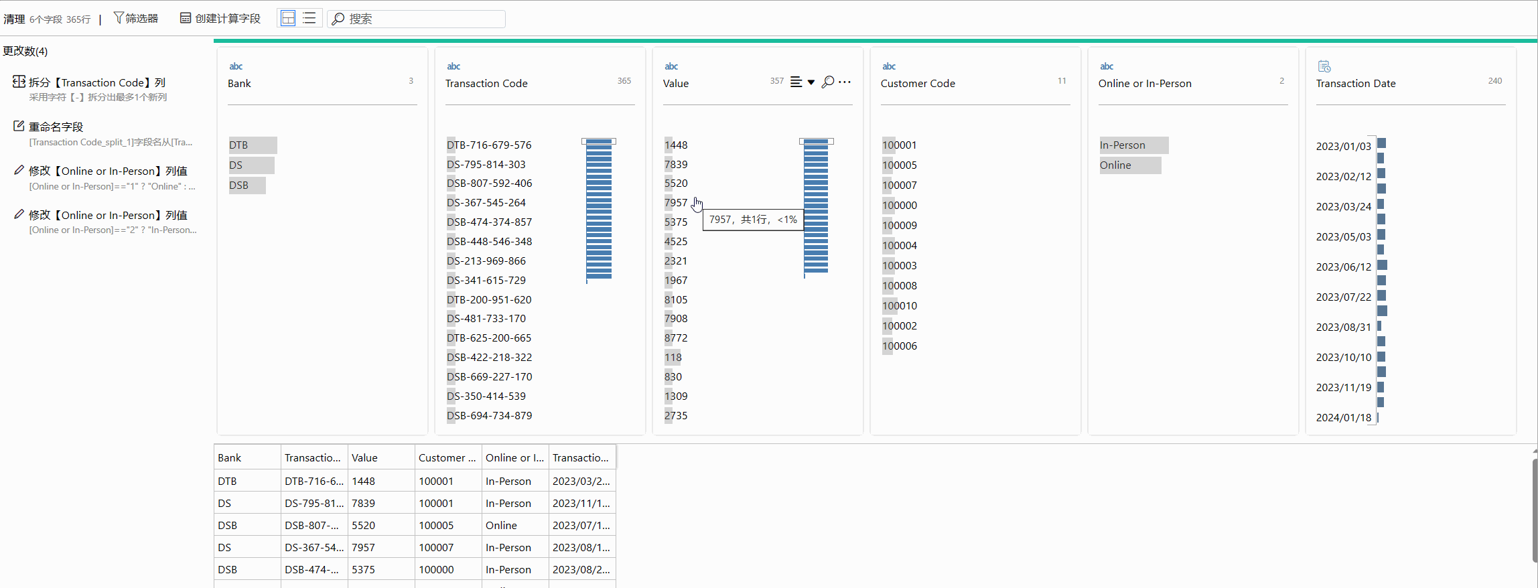
Task: Select customer code 100006
Action: [x=900, y=346]
